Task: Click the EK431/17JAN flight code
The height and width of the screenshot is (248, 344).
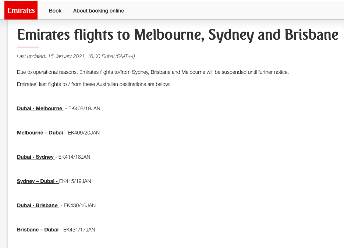Action: [x=79, y=230]
